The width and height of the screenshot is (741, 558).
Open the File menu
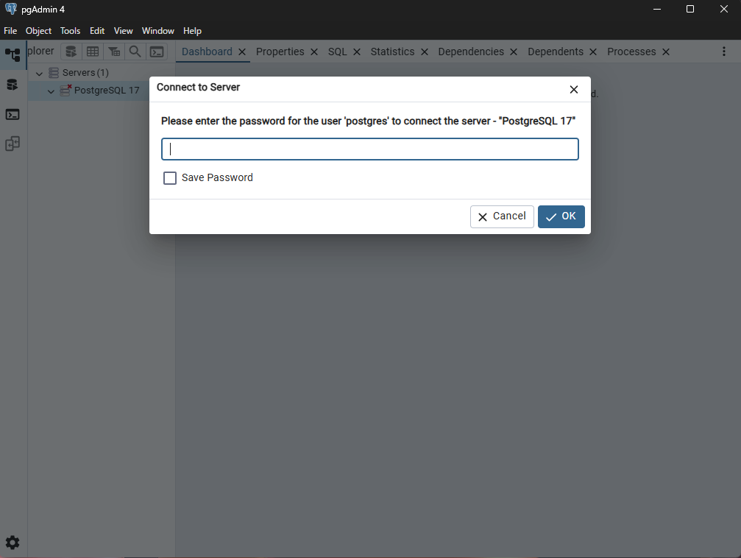tap(10, 31)
